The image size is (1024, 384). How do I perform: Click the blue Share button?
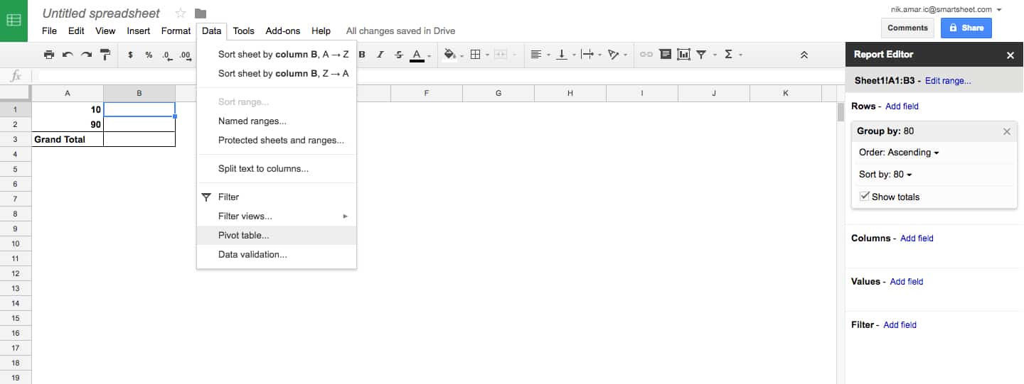(x=966, y=28)
